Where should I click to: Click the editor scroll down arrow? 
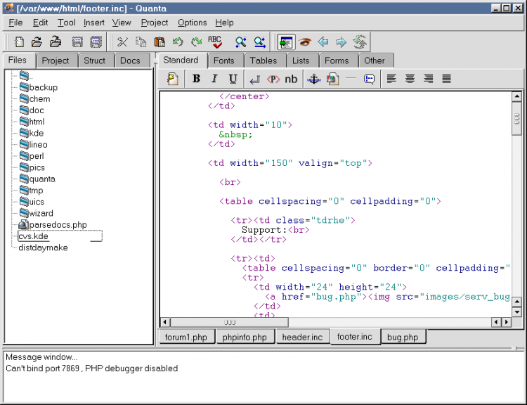(516, 311)
